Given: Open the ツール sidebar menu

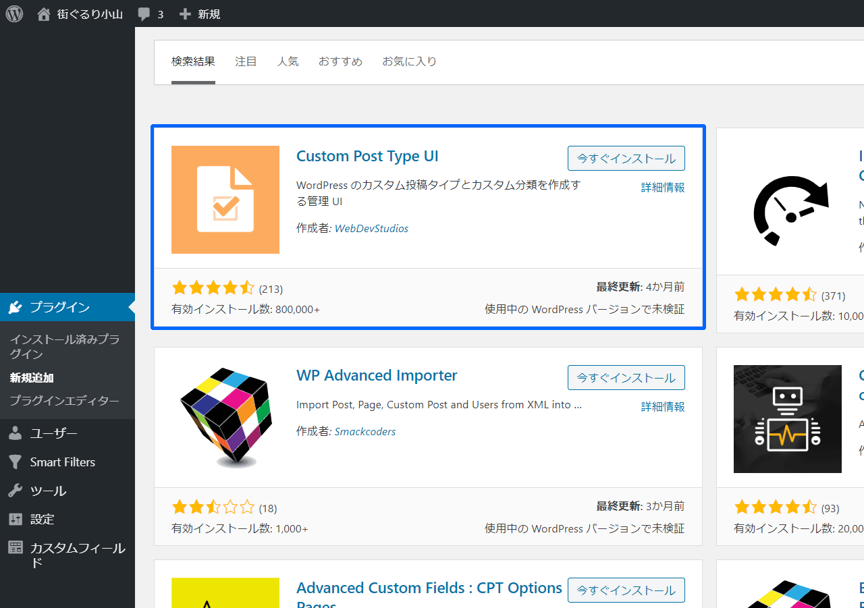Looking at the screenshot, I should [67, 491].
